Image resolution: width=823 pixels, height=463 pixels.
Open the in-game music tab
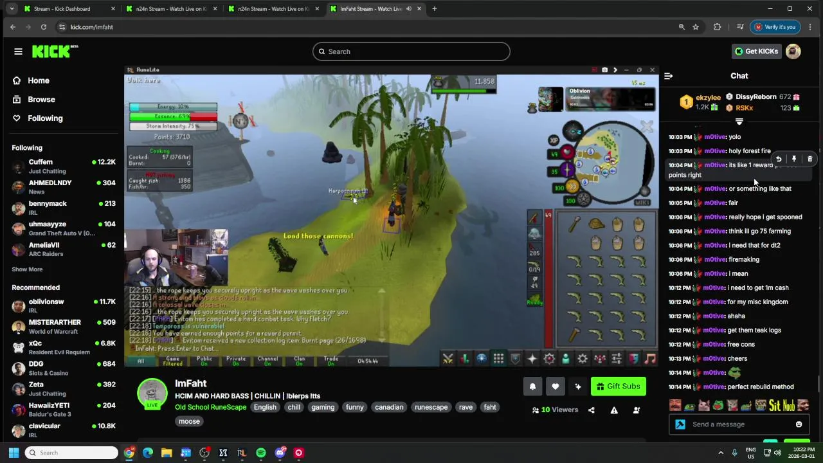coord(650,359)
